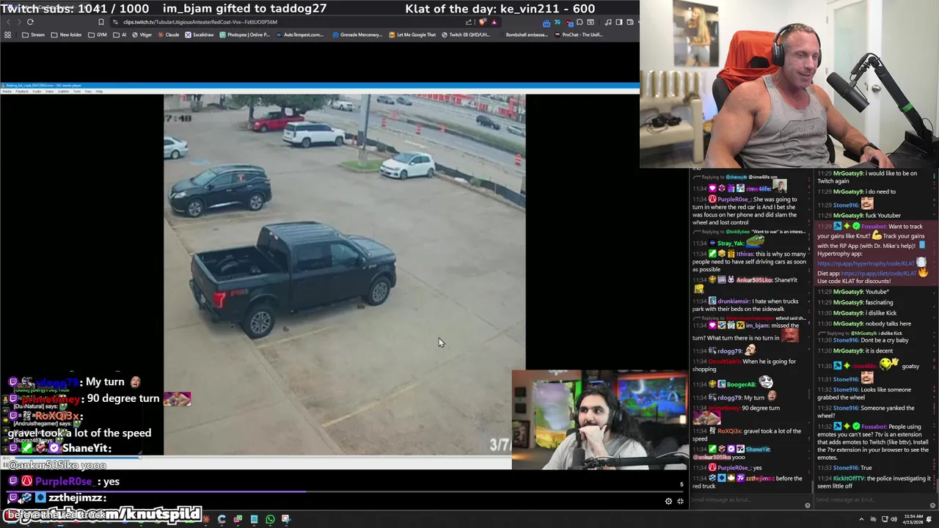Click the parking lot security video frame
The height and width of the screenshot is (528, 939).
[x=344, y=274]
